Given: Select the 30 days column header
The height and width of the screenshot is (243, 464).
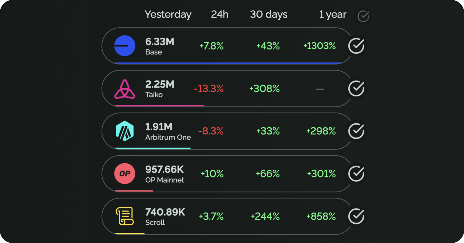Looking at the screenshot, I should pyautogui.click(x=269, y=14).
